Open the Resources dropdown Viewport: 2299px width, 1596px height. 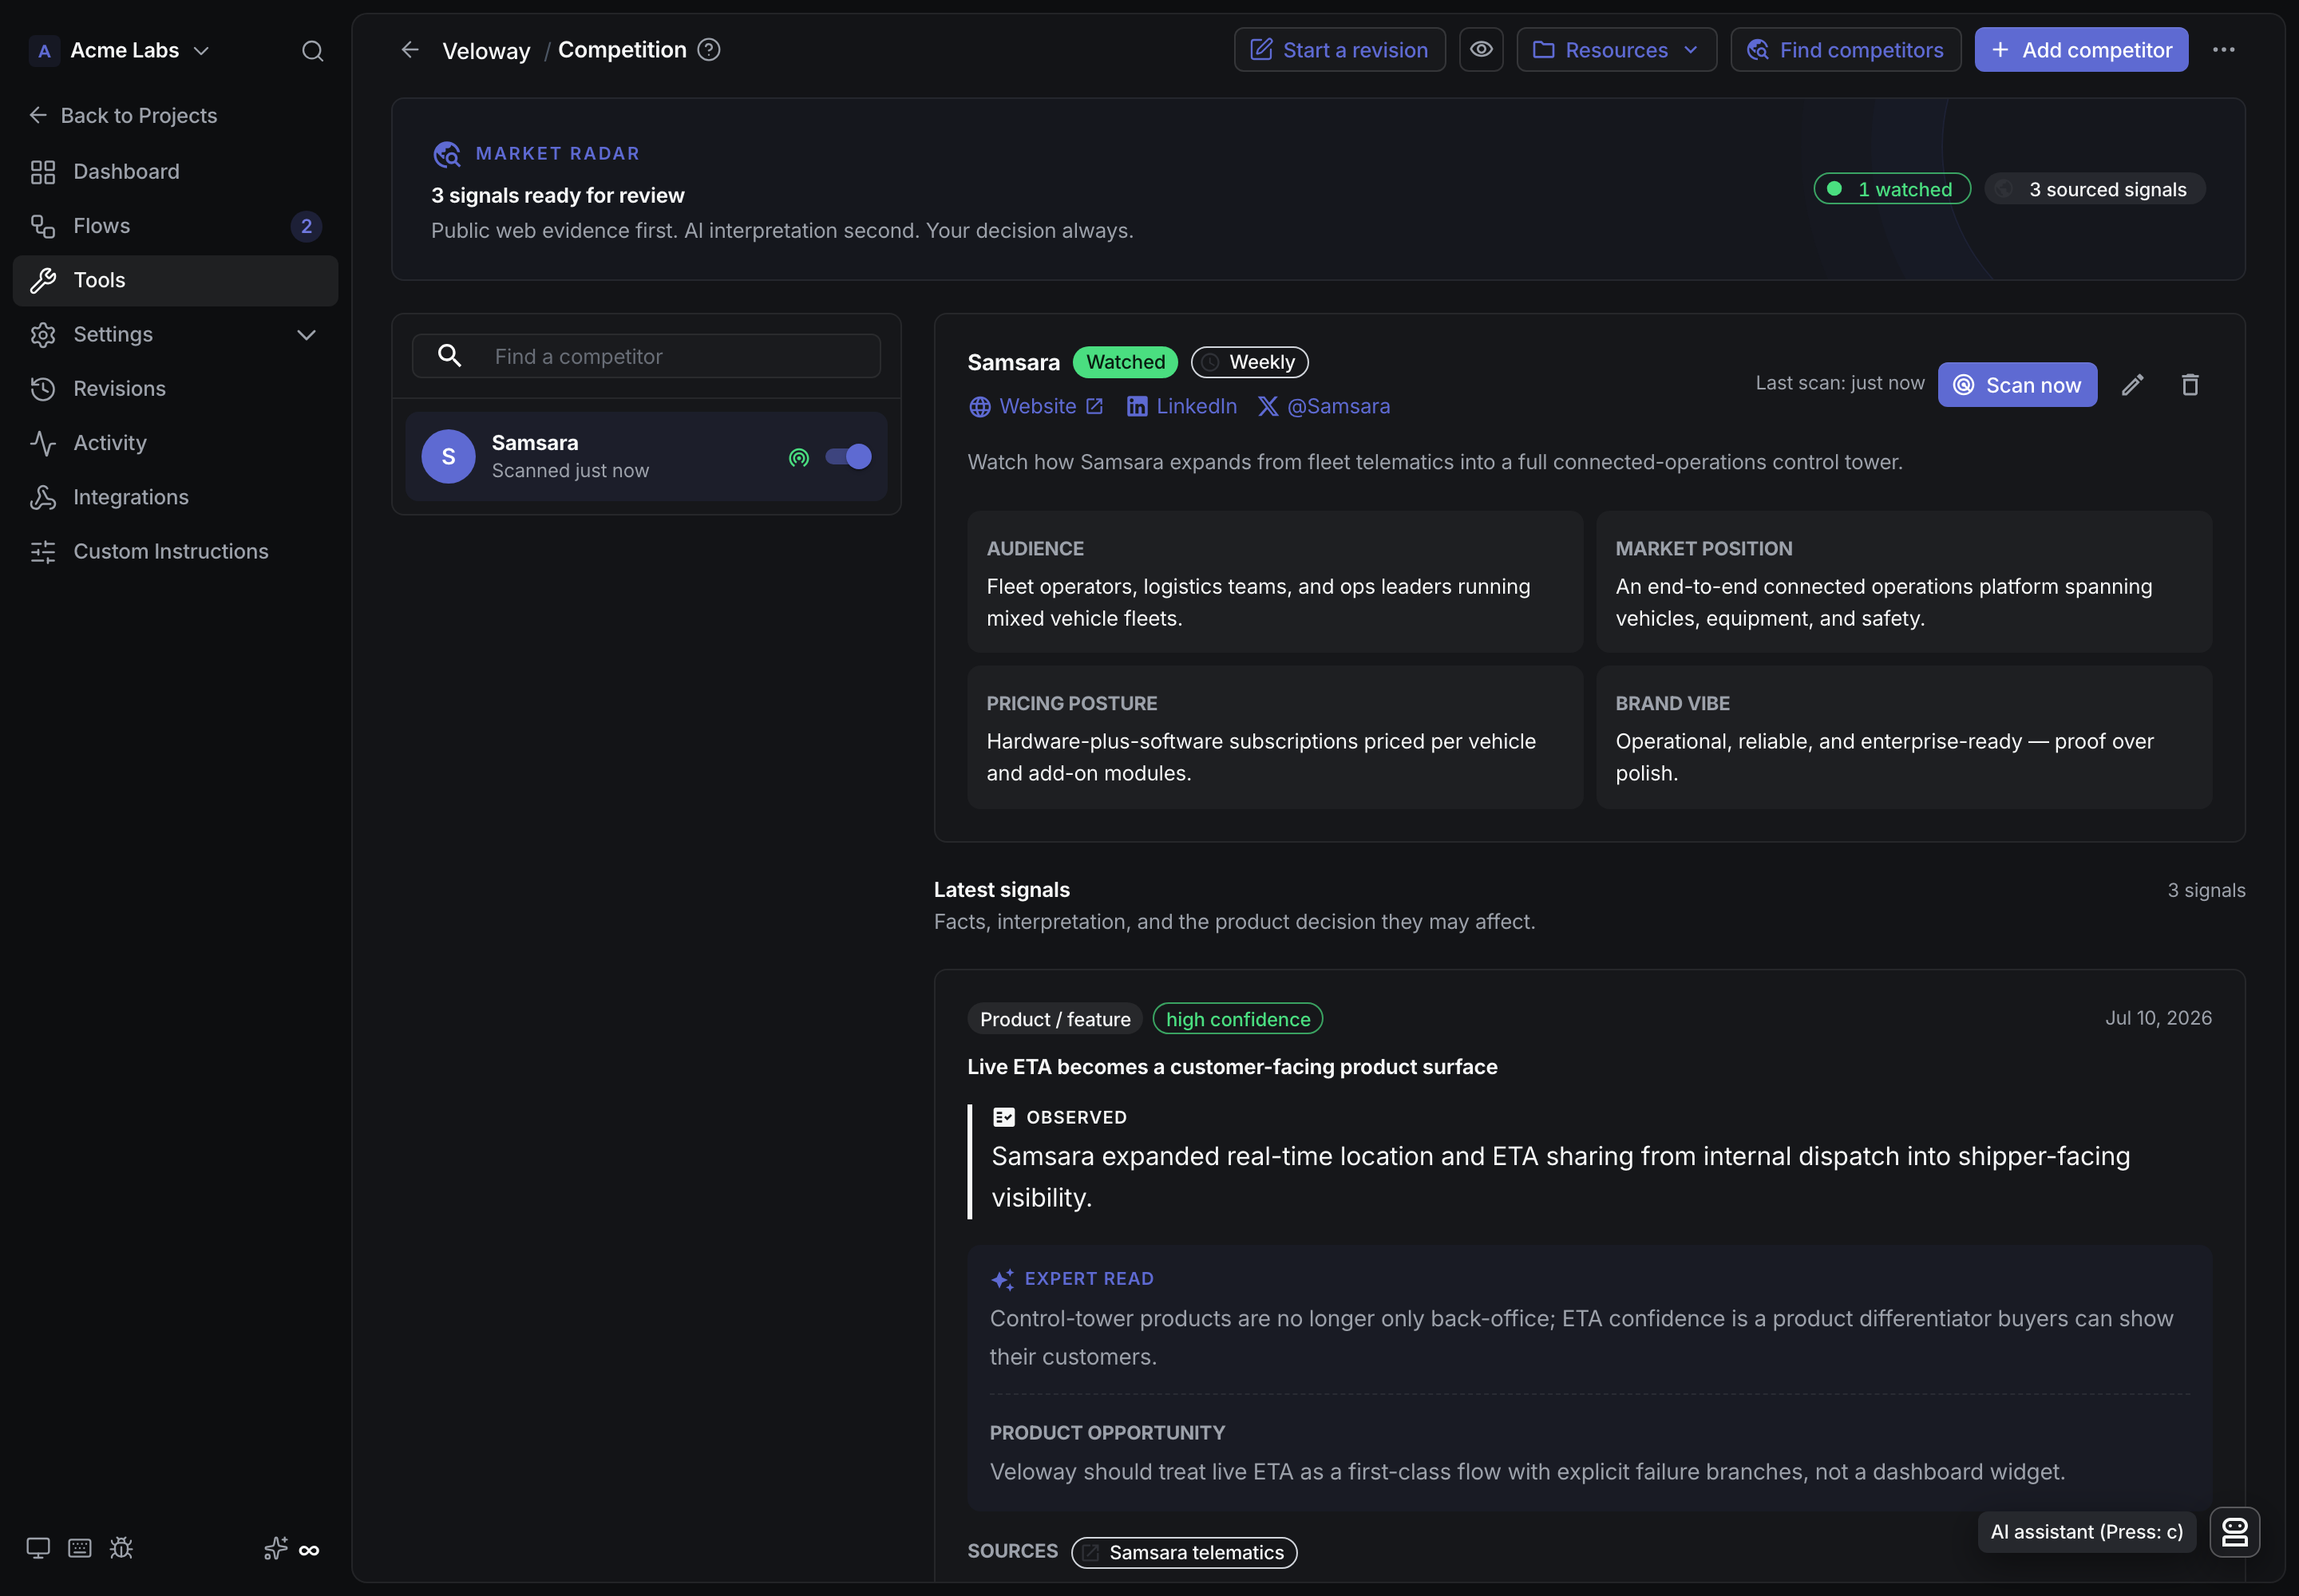[1616, 49]
